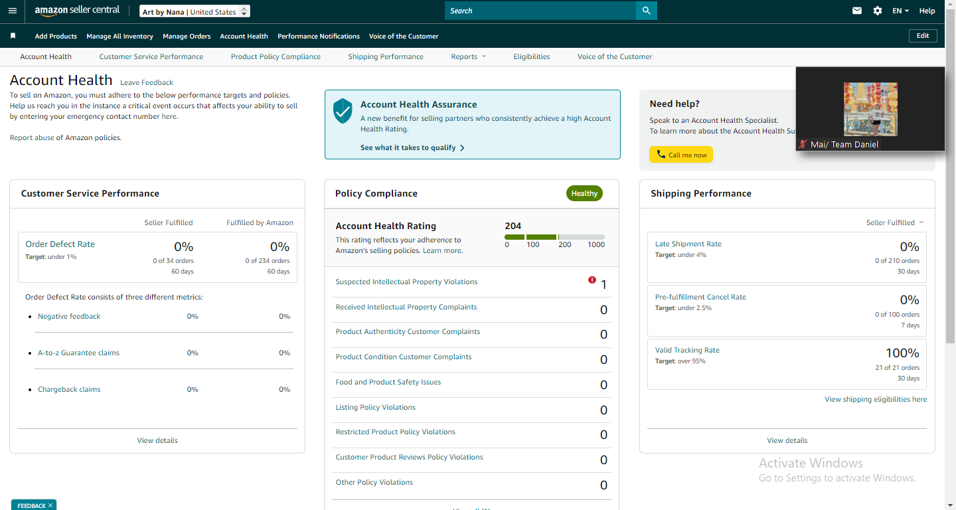Image resolution: width=956 pixels, height=510 pixels.
Task: Click Add Products in favorites bar
Action: 56,36
